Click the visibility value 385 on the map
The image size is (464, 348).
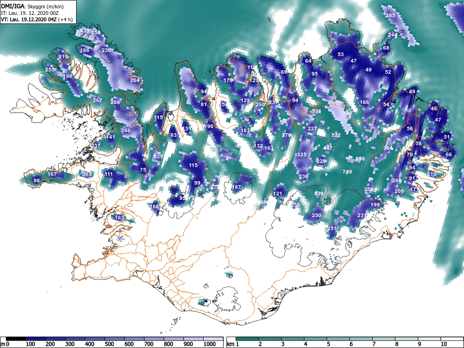point(390,15)
